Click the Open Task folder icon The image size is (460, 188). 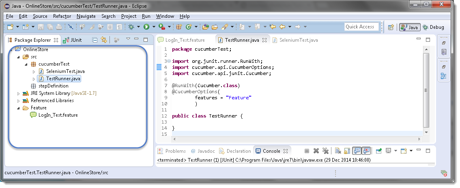pos(215,27)
